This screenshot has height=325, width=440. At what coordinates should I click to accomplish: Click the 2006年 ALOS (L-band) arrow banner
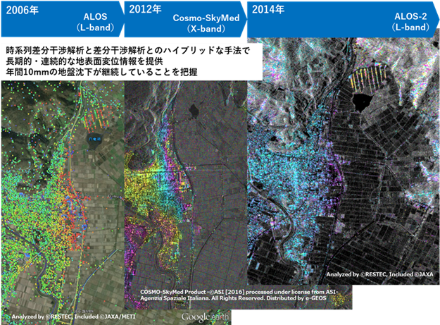coord(62,19)
